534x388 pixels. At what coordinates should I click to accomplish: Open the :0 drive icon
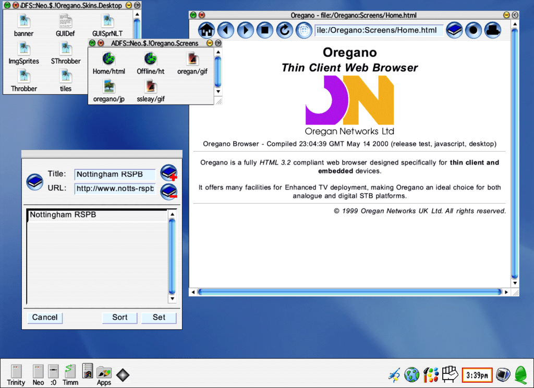[x=54, y=375]
